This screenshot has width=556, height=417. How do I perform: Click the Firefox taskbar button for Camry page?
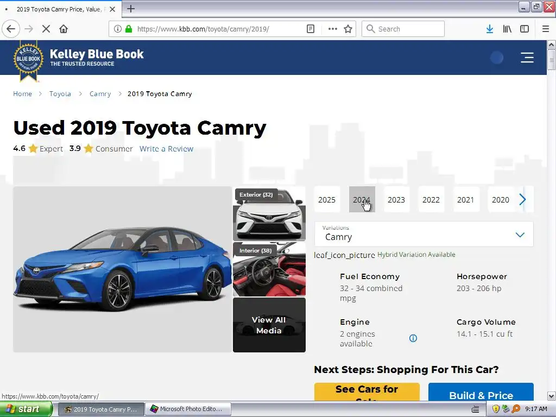click(x=101, y=409)
